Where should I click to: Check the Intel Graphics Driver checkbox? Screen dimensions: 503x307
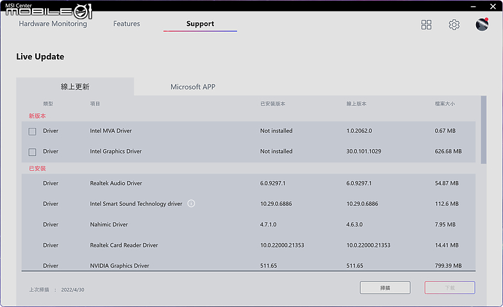pos(33,152)
